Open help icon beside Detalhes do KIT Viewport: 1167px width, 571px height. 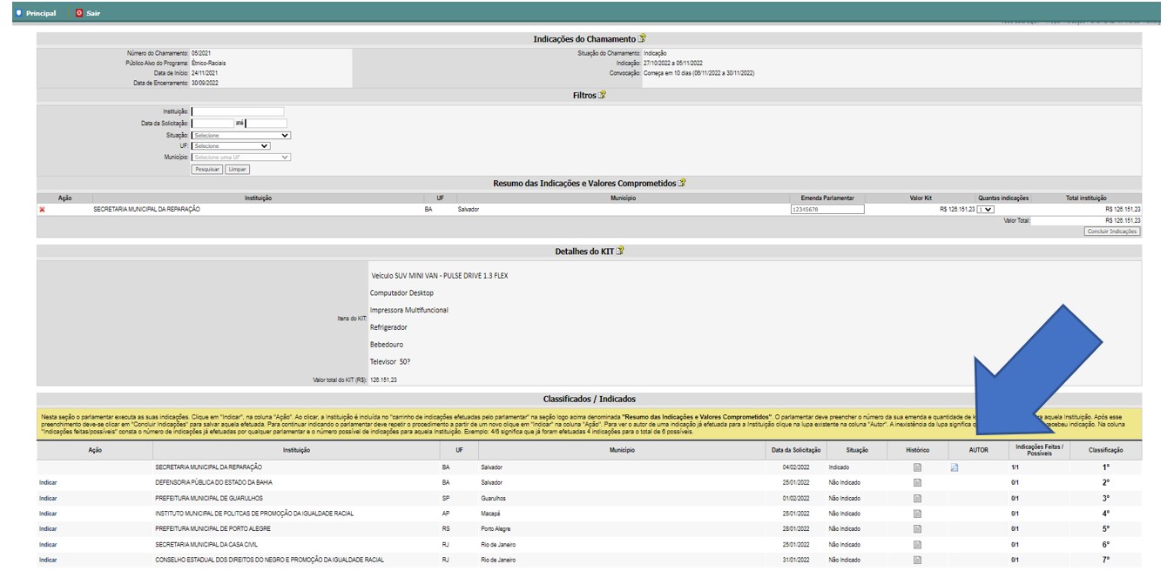[619, 251]
